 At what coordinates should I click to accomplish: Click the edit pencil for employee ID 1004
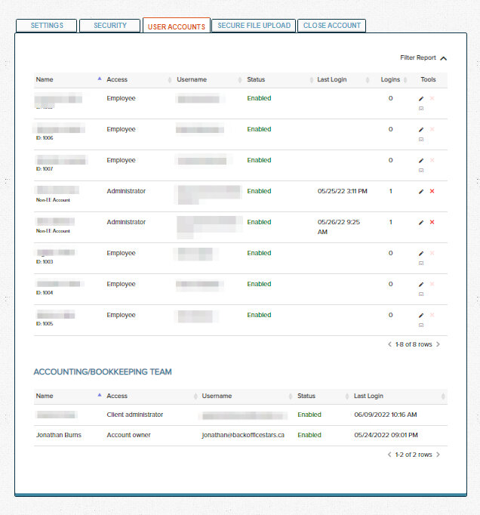421,285
